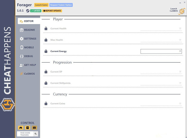Toggle the lock icon for Current Health
The image size is (187, 138).
[46, 28]
